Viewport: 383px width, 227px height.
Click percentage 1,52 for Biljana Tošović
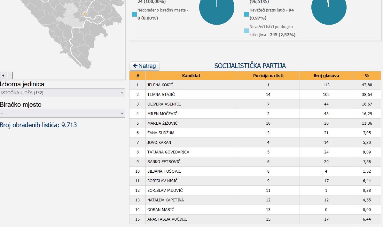click(x=367, y=171)
